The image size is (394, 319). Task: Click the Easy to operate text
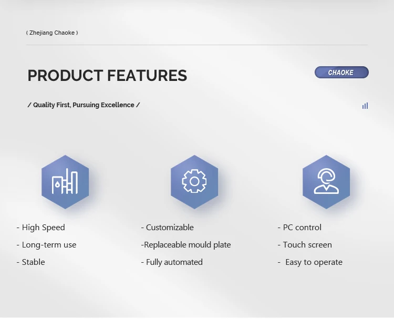coord(314,262)
